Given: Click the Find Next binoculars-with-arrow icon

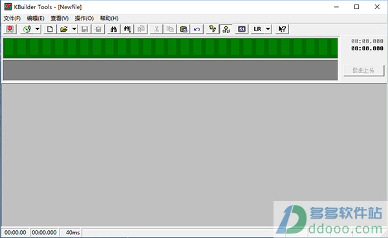Looking at the screenshot, I should (127, 29).
